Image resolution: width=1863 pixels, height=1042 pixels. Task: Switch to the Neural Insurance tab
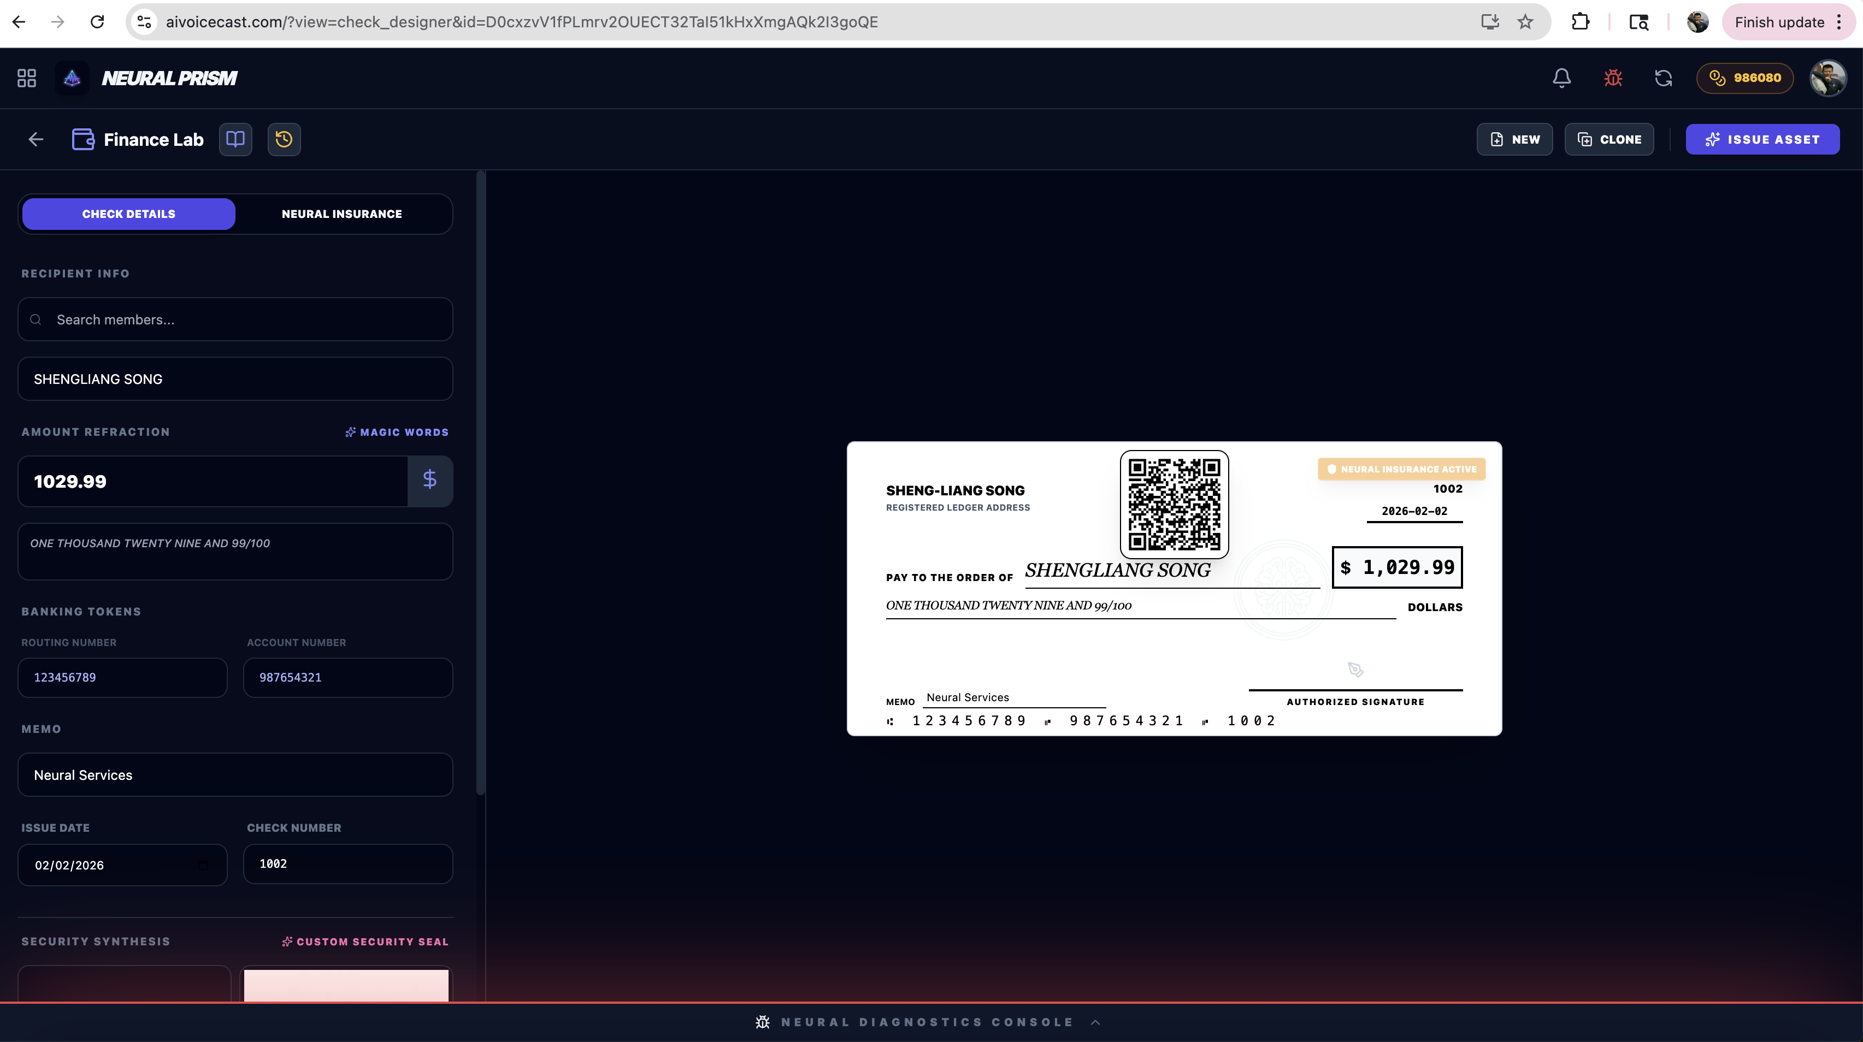pos(341,214)
